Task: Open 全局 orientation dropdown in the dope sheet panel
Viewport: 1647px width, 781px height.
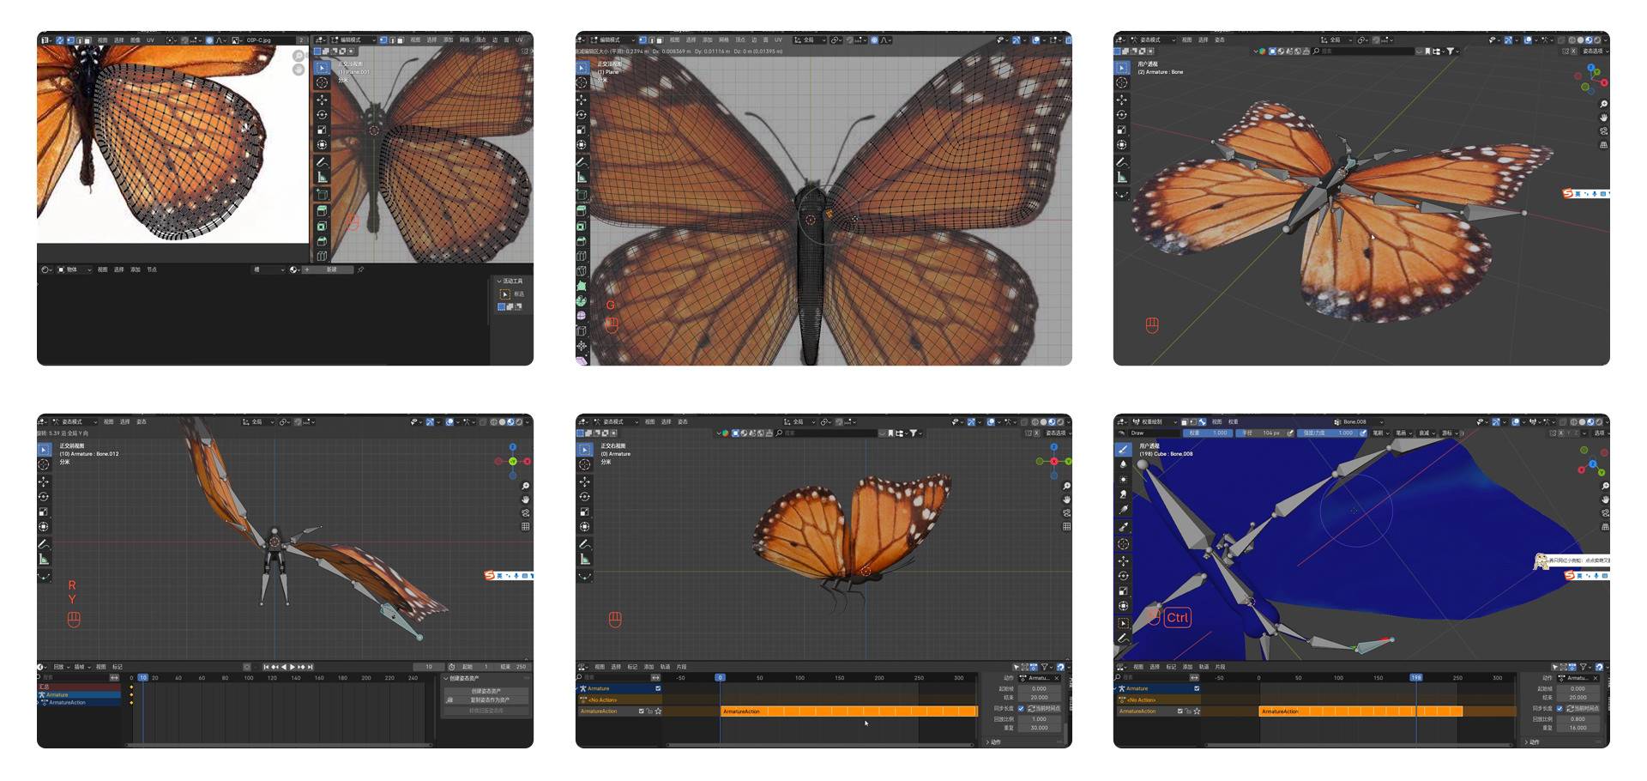Action: pos(258,422)
